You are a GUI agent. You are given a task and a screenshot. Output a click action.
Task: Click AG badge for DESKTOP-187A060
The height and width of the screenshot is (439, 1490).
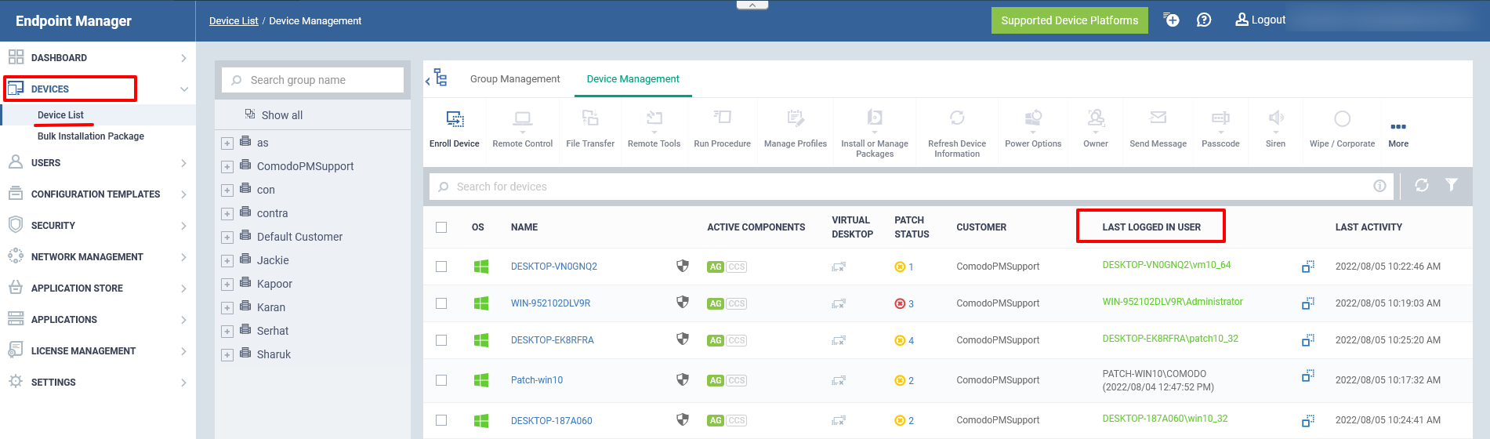point(715,421)
